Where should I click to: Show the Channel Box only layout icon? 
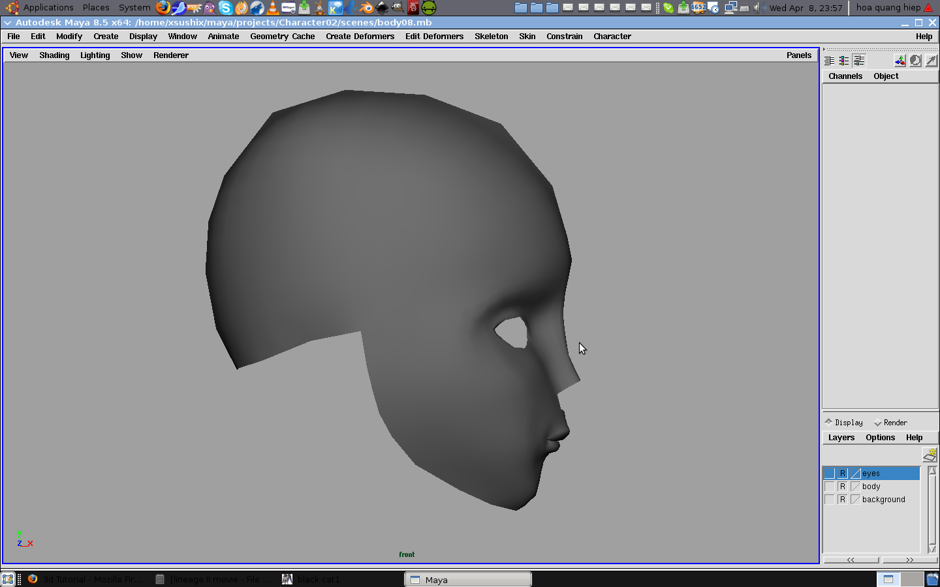click(x=830, y=61)
